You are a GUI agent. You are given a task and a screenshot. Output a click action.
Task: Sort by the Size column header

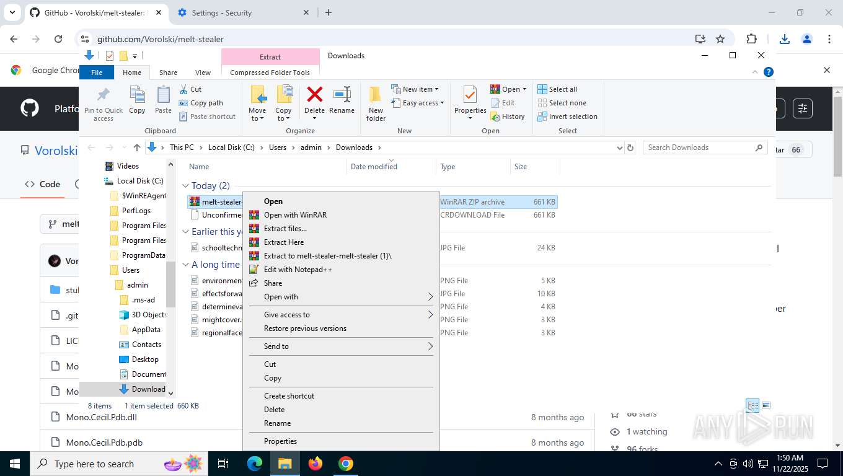tap(535, 167)
